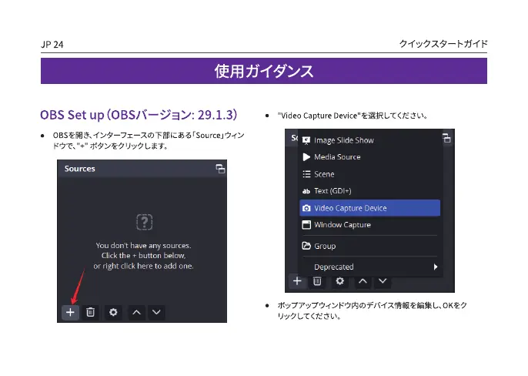Click the plus button indicated by the red arrow

pos(69,312)
